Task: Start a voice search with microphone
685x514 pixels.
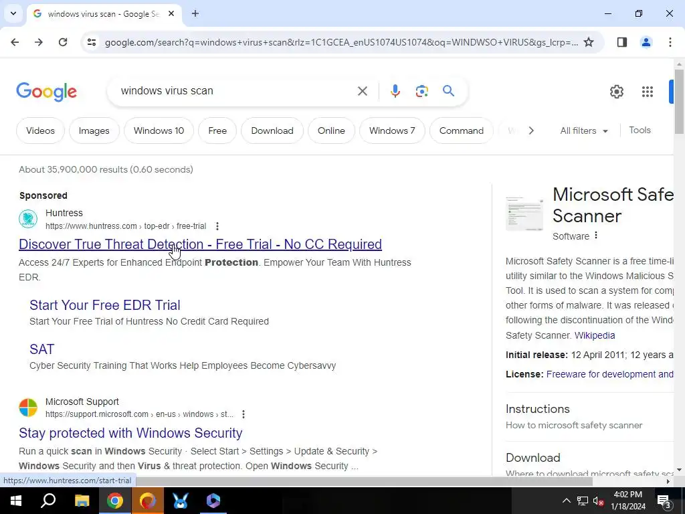Action: [x=395, y=91]
